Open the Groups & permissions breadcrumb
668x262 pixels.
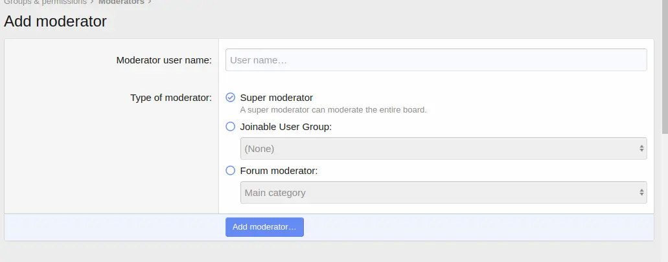click(x=45, y=2)
